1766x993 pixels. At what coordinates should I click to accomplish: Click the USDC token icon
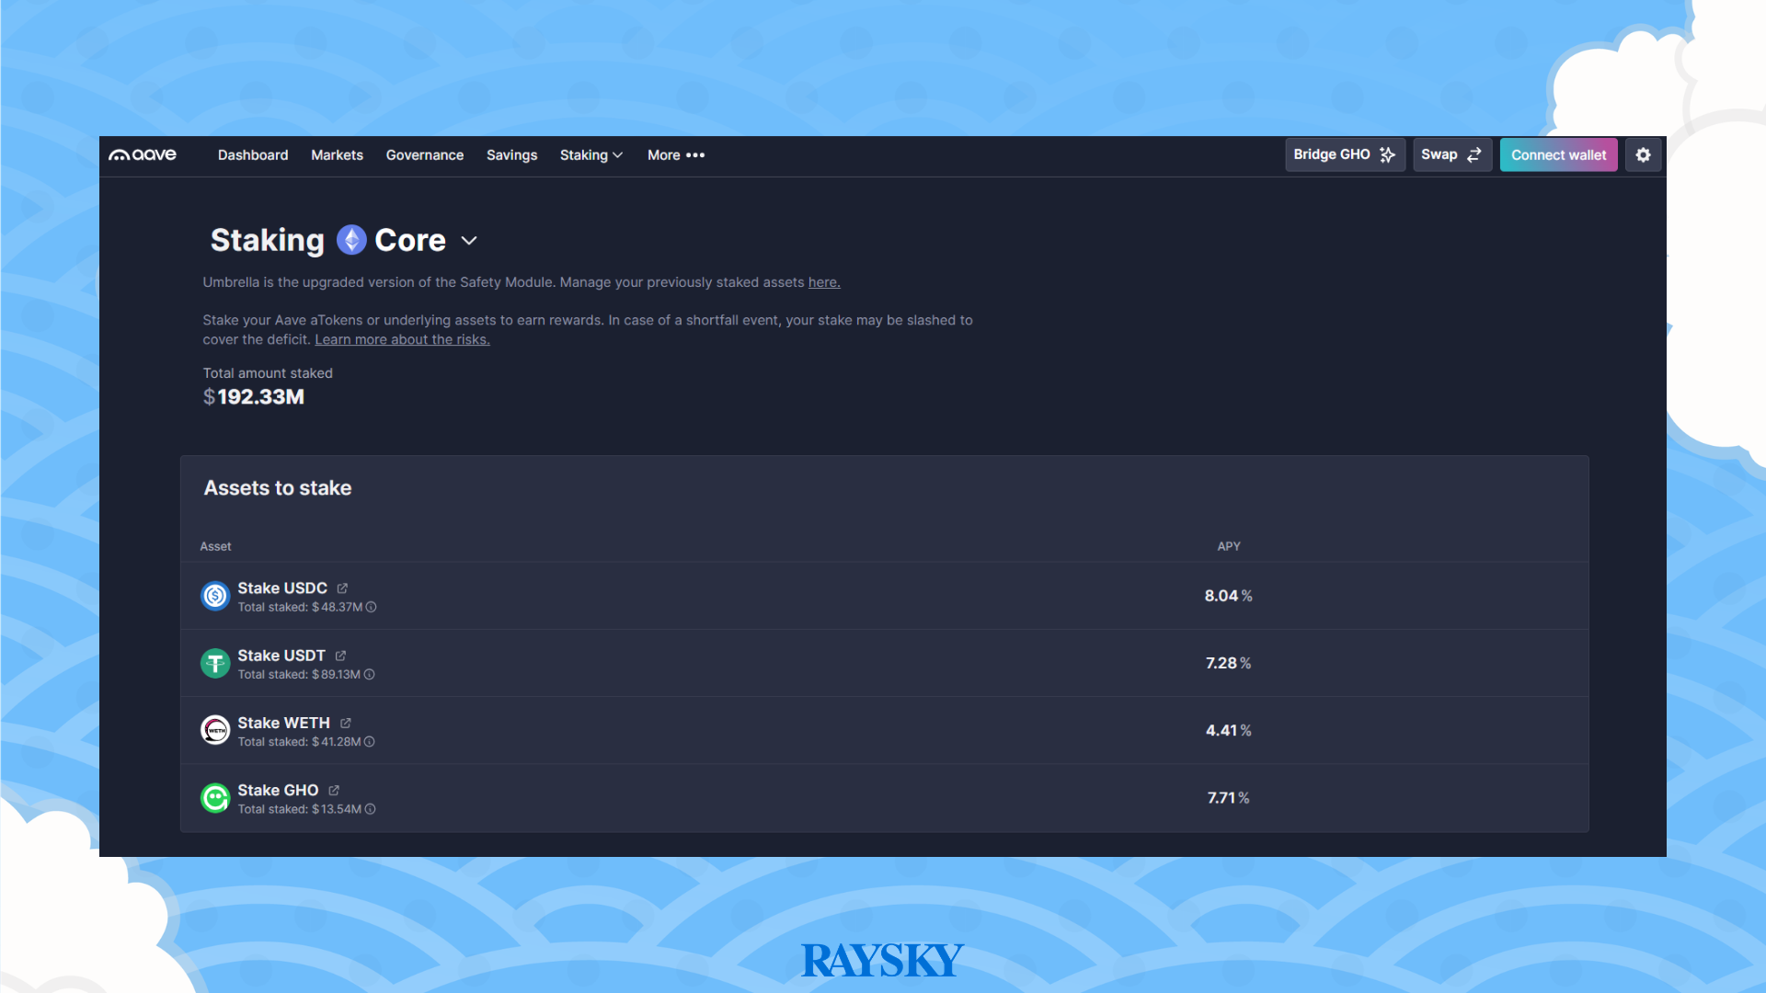click(215, 596)
